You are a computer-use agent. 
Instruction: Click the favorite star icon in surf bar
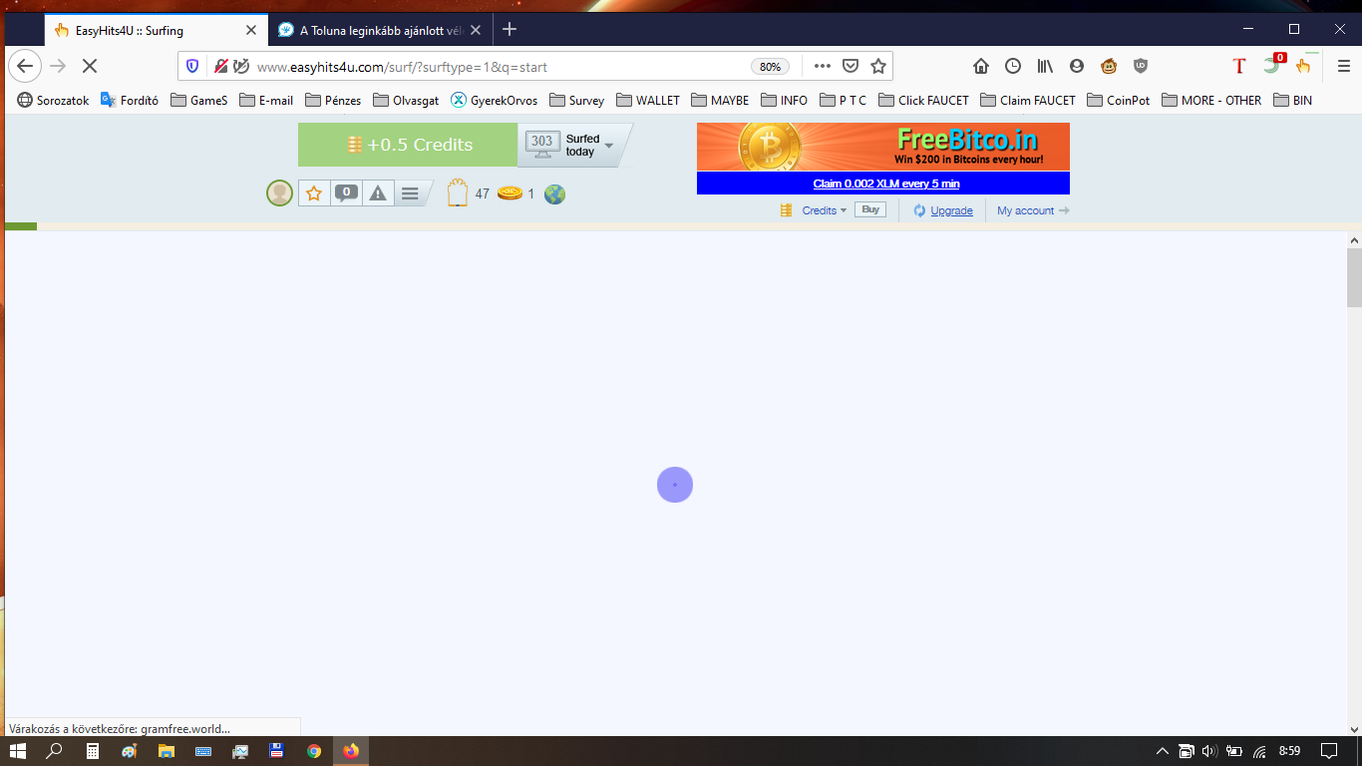coord(314,193)
